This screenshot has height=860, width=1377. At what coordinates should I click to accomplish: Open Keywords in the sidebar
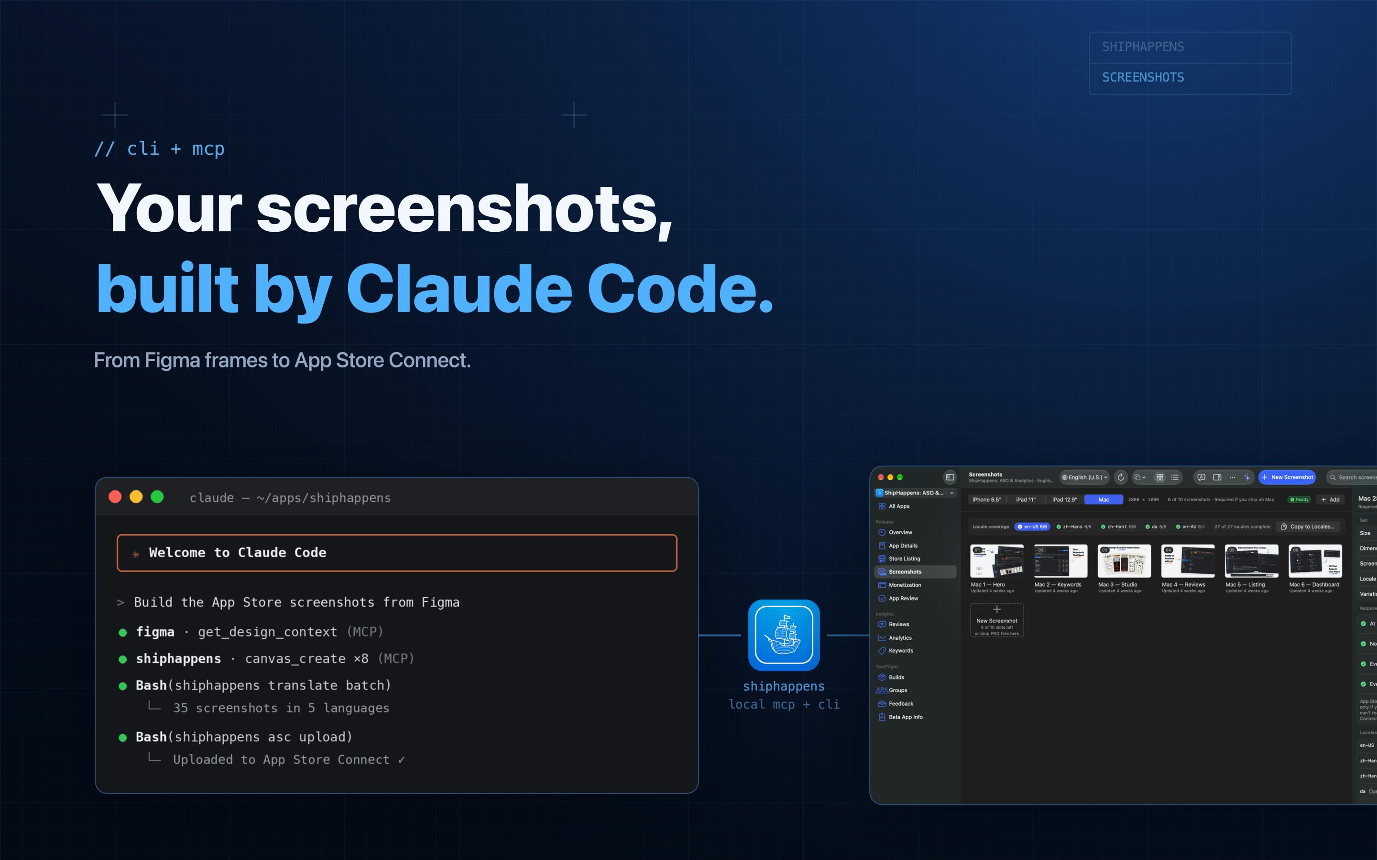(916, 651)
